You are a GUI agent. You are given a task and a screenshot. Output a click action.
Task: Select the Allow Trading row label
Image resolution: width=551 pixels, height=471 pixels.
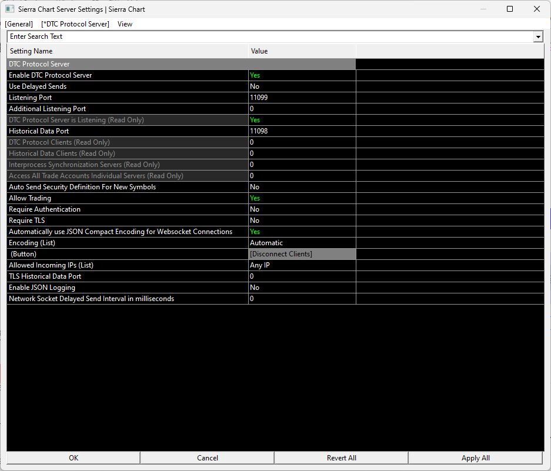point(128,198)
